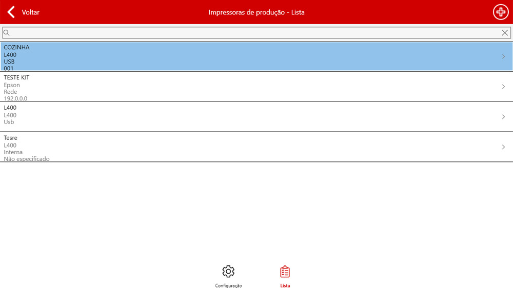Click the Lista clipboard icon
This screenshot has height=288, width=513.
point(285,272)
